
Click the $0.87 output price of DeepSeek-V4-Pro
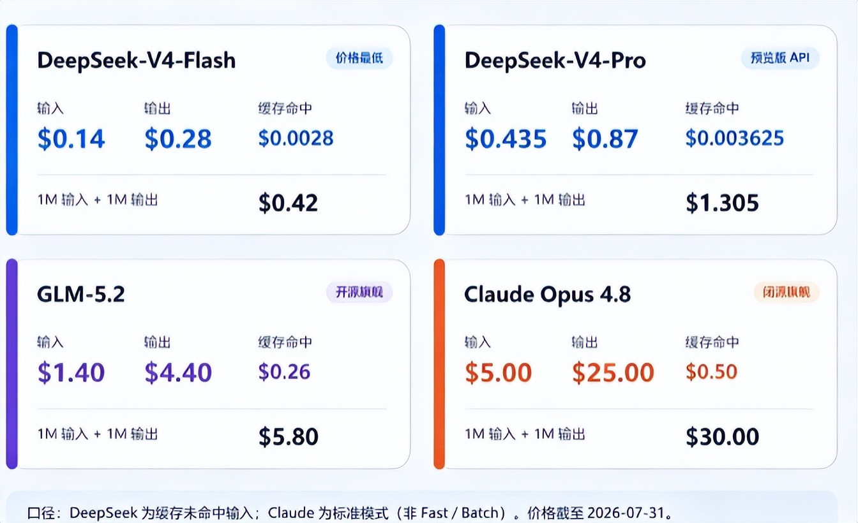click(x=605, y=138)
